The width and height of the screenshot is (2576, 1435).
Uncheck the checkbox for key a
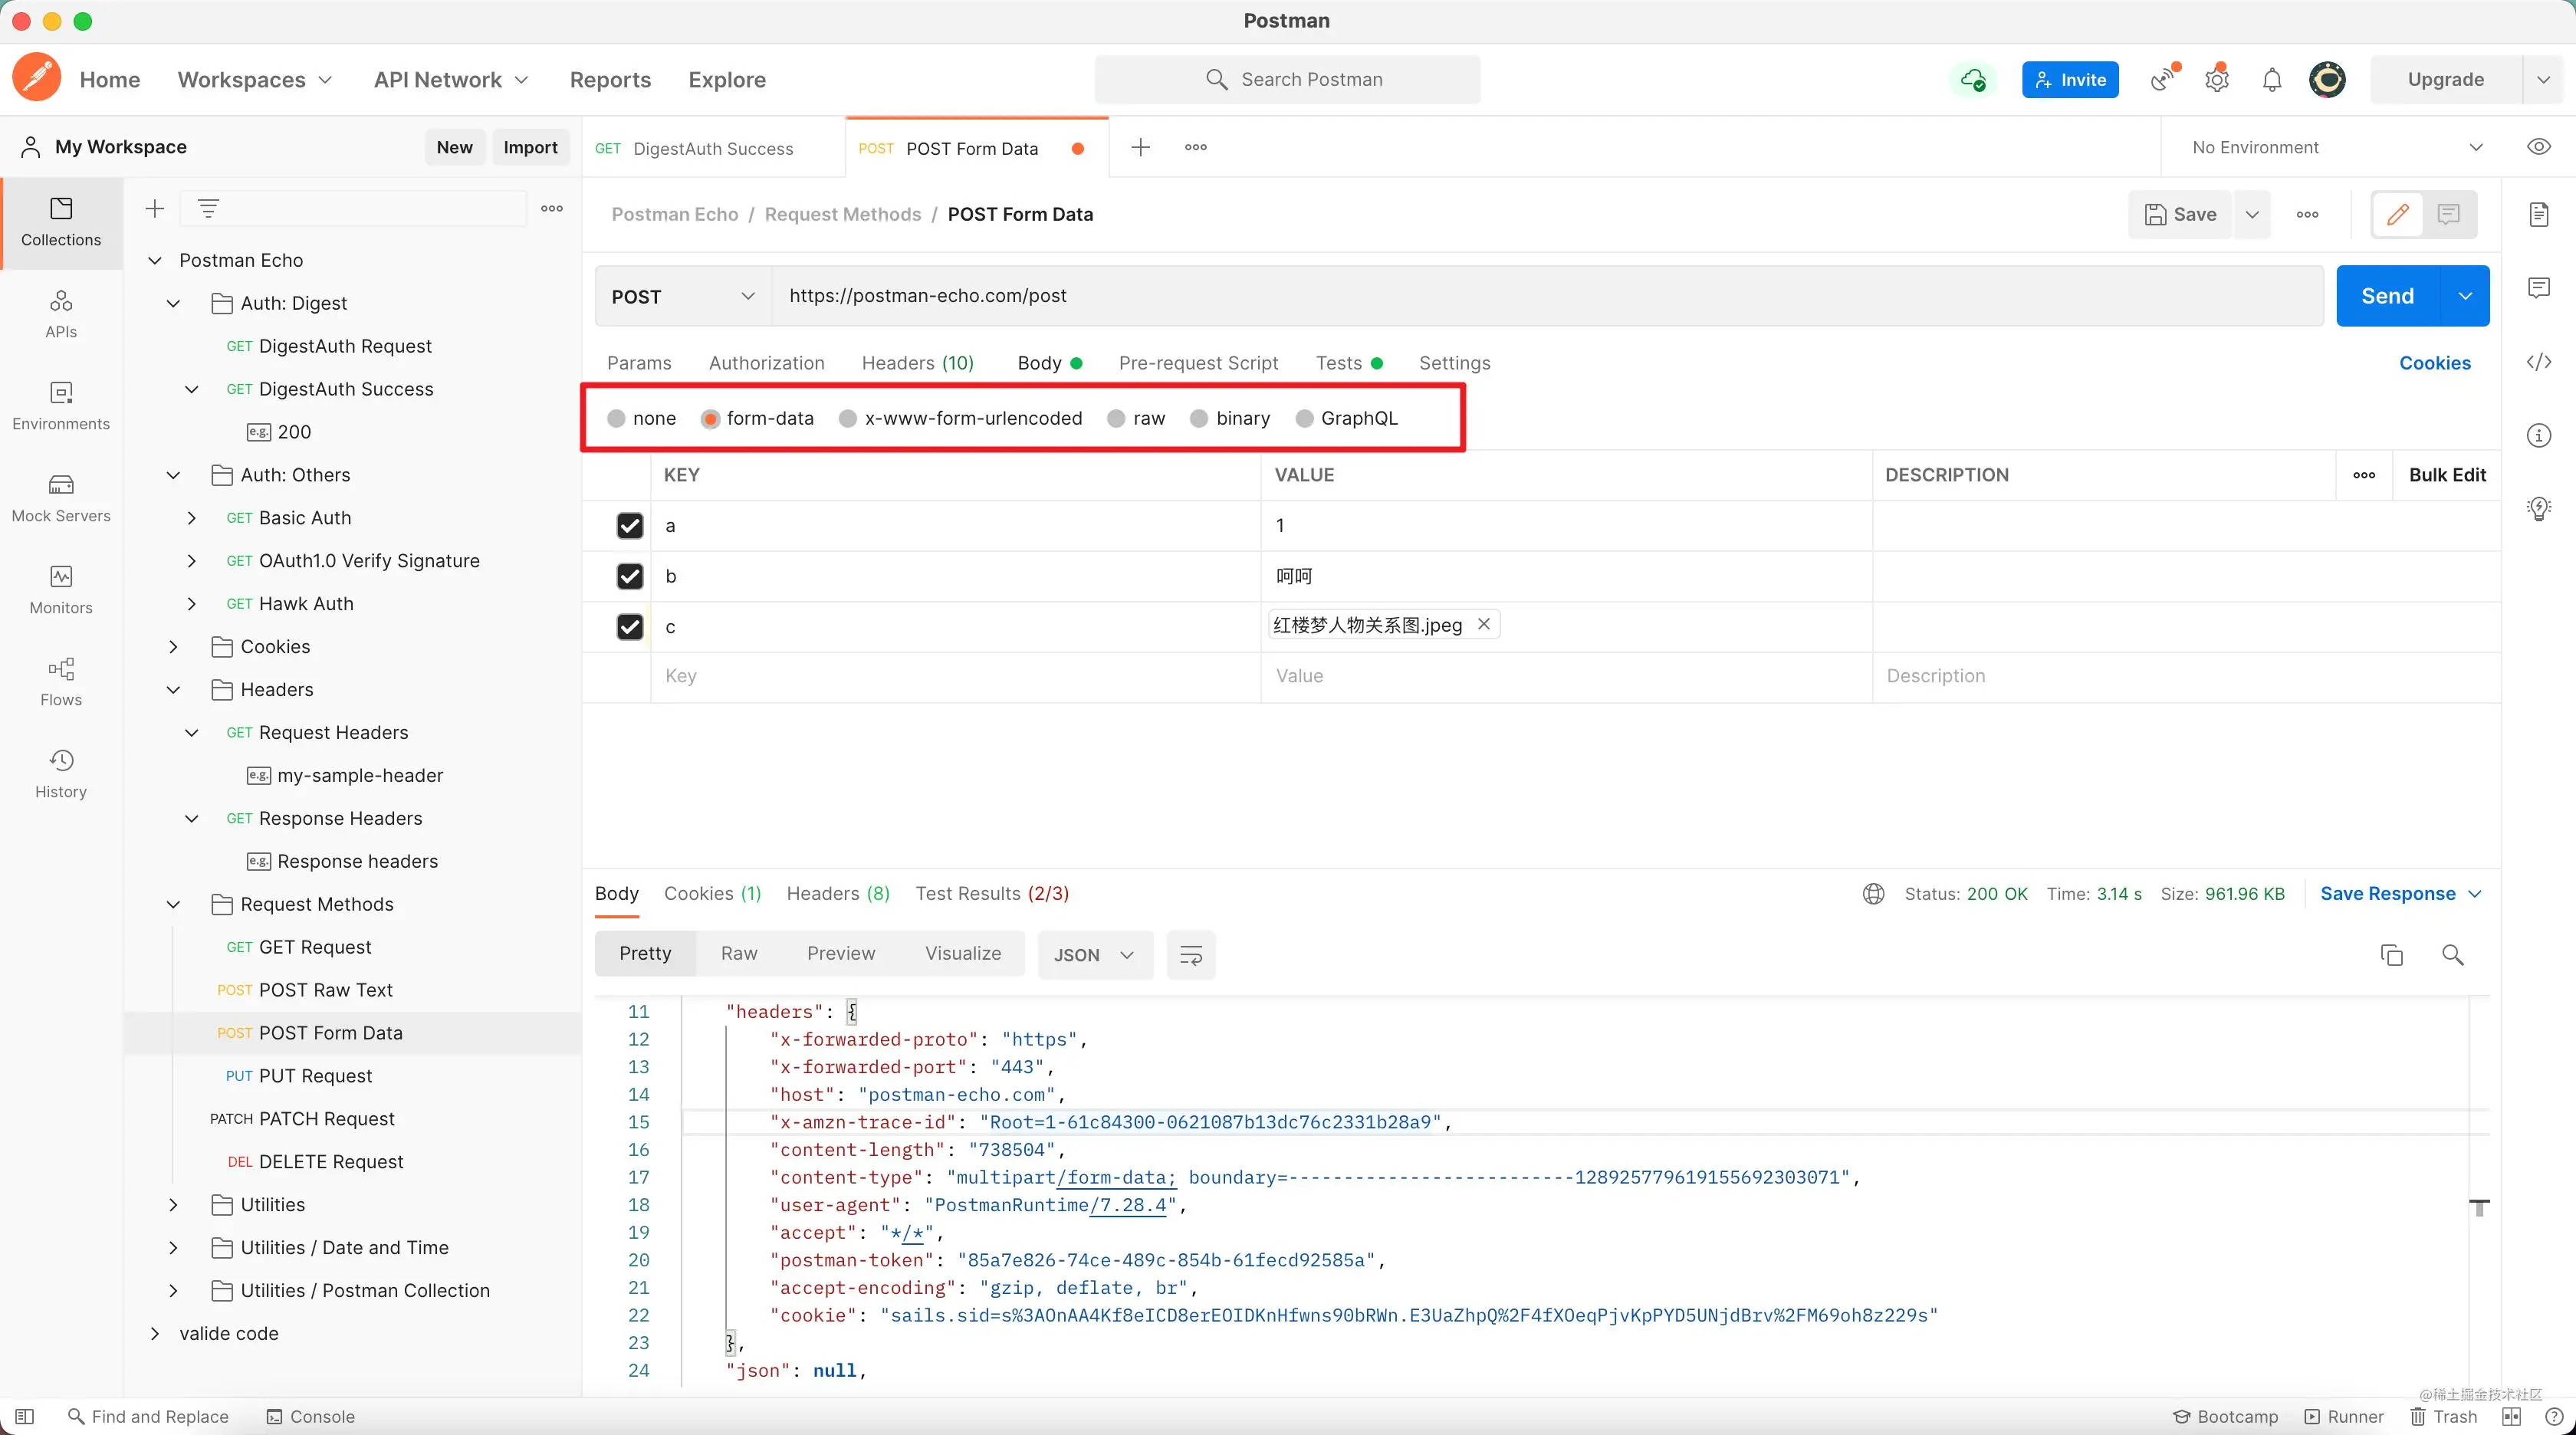coord(629,525)
